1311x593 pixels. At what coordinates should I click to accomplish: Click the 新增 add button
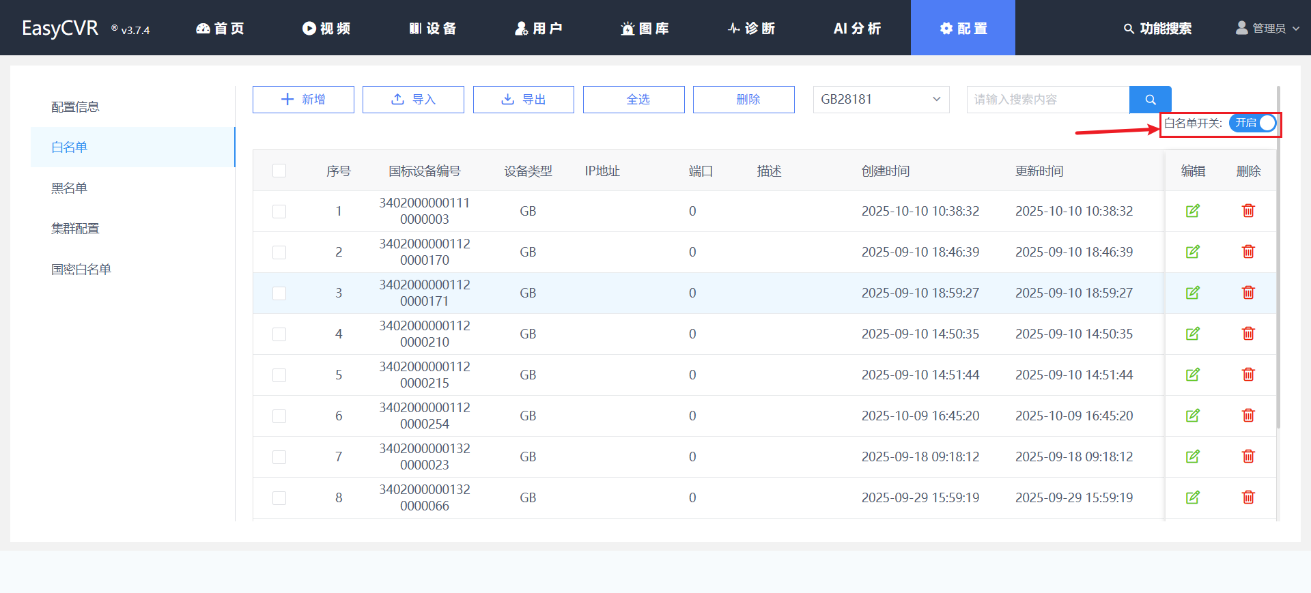tap(303, 100)
